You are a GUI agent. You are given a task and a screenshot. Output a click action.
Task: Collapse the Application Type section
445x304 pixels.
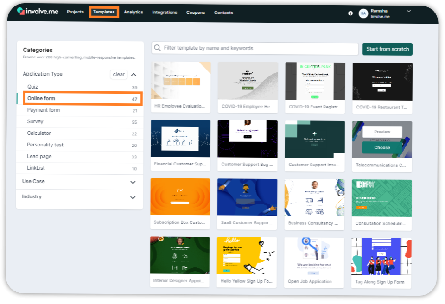coord(133,74)
